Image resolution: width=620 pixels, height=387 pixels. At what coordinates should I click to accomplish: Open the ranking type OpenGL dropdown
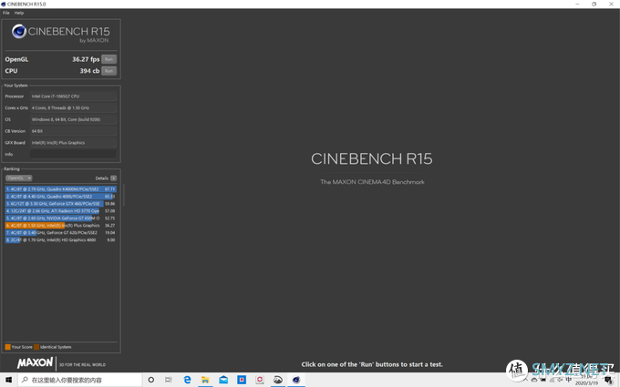(x=18, y=178)
